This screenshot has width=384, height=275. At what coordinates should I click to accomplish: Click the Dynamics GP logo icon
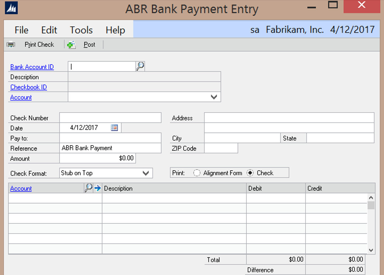click(x=11, y=8)
